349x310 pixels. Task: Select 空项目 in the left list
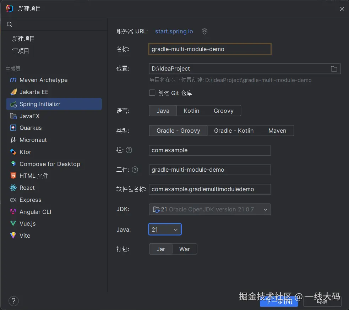tap(21, 51)
